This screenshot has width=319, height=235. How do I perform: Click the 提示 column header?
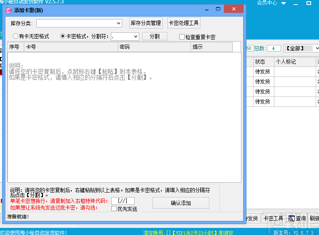tap(211, 47)
